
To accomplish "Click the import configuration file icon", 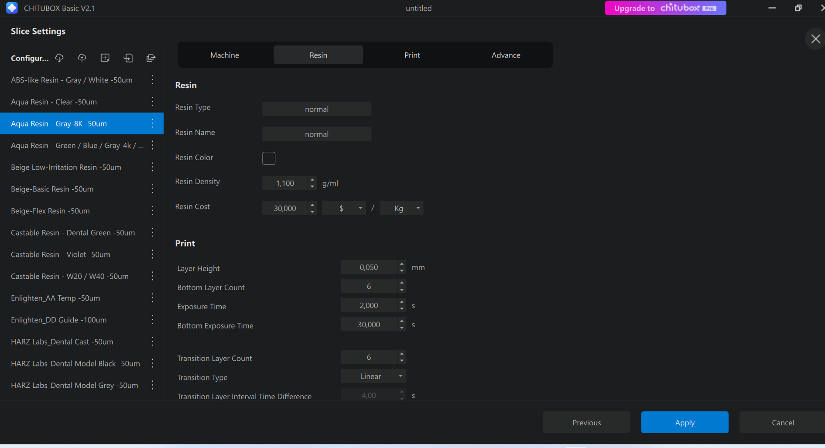I will point(128,58).
